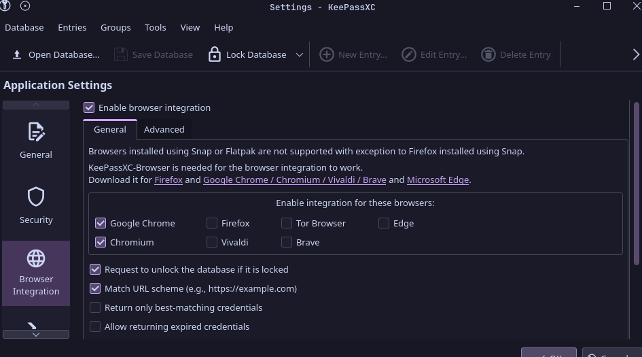Open Security settings shield icon

pyautogui.click(x=36, y=197)
